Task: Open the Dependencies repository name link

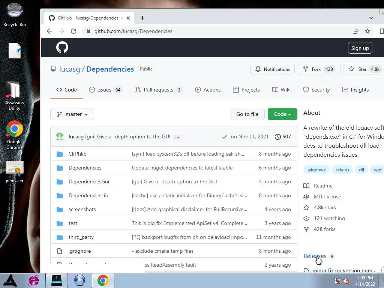Action: point(110,69)
